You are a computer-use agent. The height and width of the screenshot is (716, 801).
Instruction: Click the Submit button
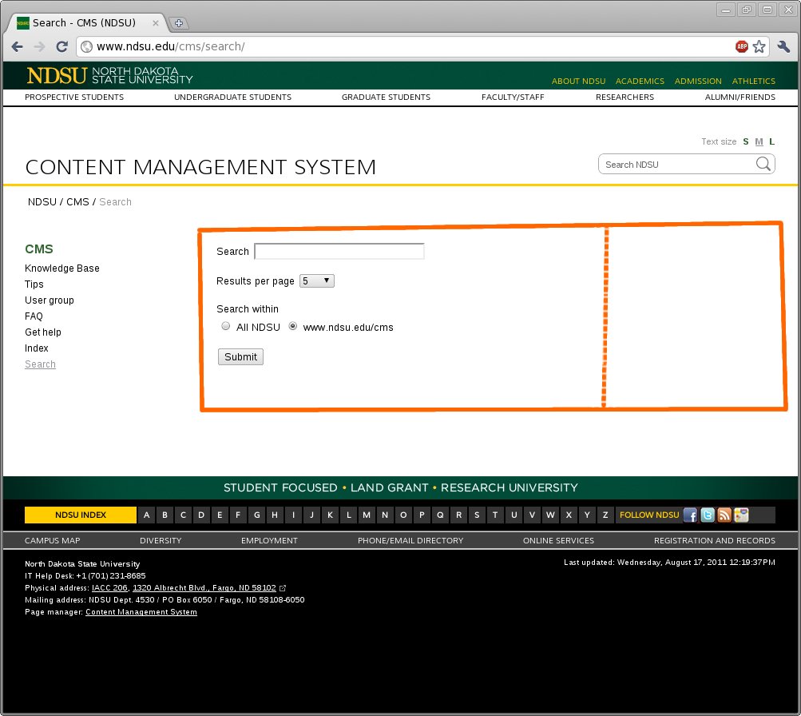pyautogui.click(x=240, y=357)
